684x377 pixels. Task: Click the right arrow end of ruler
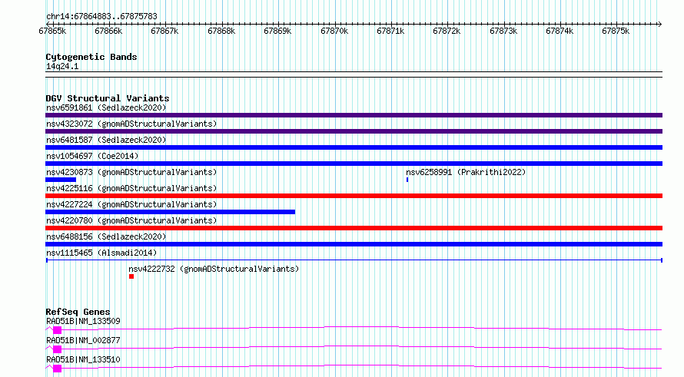point(660,24)
